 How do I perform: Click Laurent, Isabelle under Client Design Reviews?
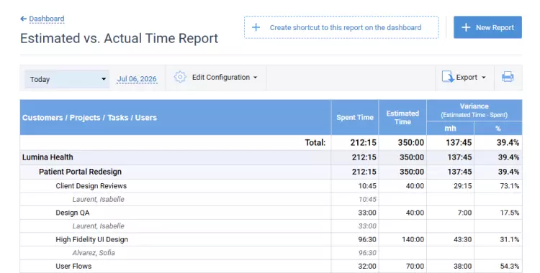(99, 200)
